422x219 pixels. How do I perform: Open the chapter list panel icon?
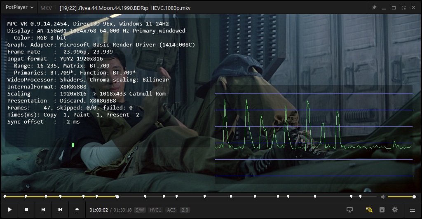[382, 210]
